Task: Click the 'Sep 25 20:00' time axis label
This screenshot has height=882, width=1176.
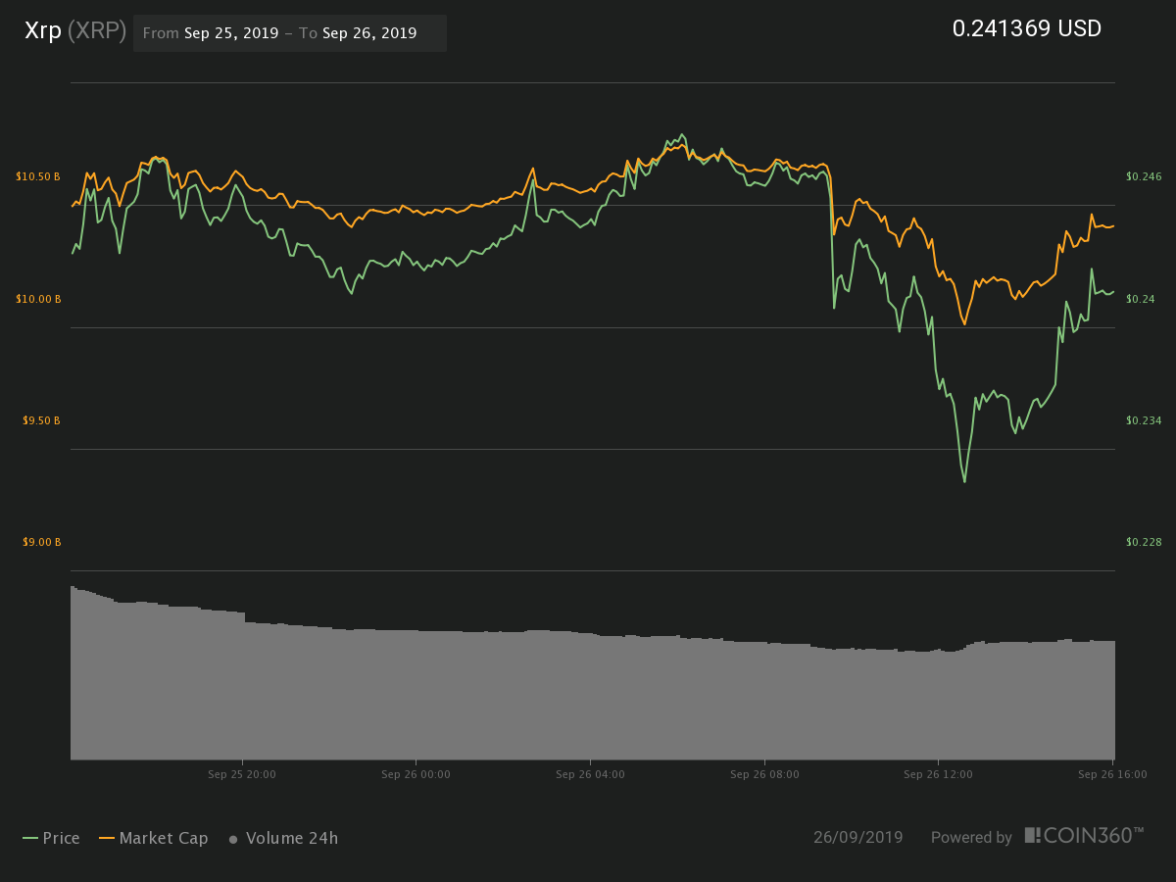Action: (x=241, y=774)
